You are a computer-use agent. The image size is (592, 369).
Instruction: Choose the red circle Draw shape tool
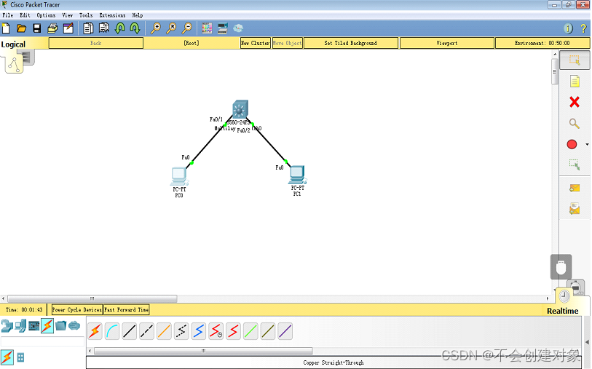click(572, 144)
